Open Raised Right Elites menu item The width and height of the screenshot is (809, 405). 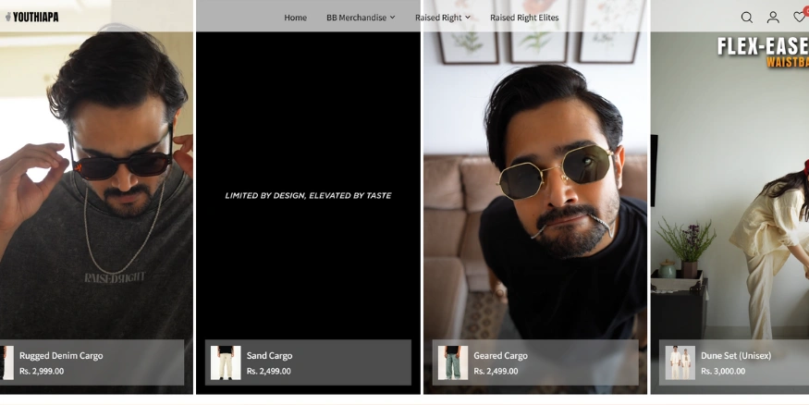pyautogui.click(x=523, y=18)
